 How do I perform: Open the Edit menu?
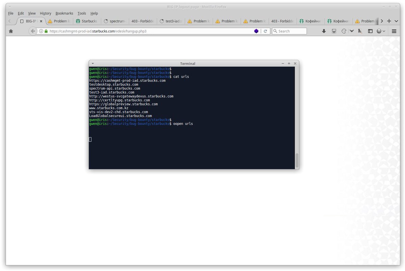(21, 13)
